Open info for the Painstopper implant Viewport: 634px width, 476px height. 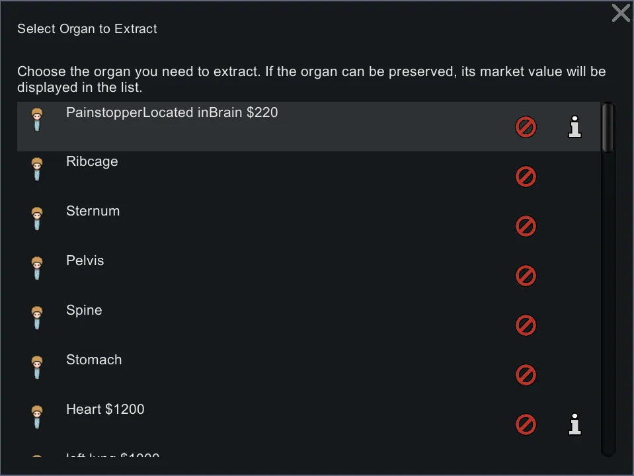[575, 127]
